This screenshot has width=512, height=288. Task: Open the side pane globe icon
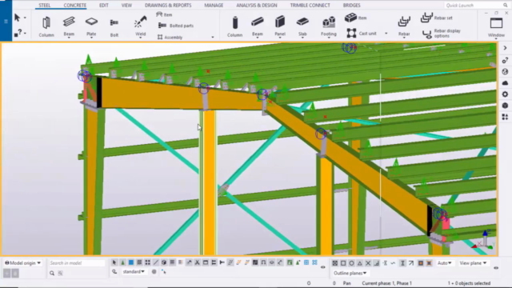[505, 72]
